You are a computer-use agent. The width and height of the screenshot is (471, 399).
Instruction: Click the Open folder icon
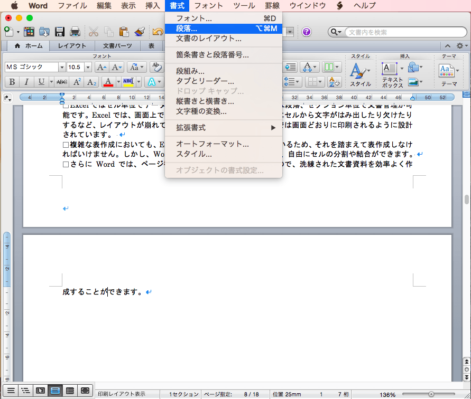pos(44,32)
